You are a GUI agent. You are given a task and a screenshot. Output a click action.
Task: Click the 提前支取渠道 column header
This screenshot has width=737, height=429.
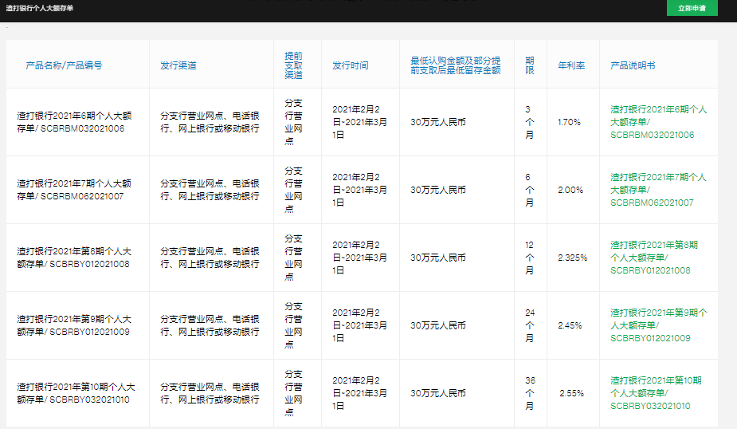293,65
